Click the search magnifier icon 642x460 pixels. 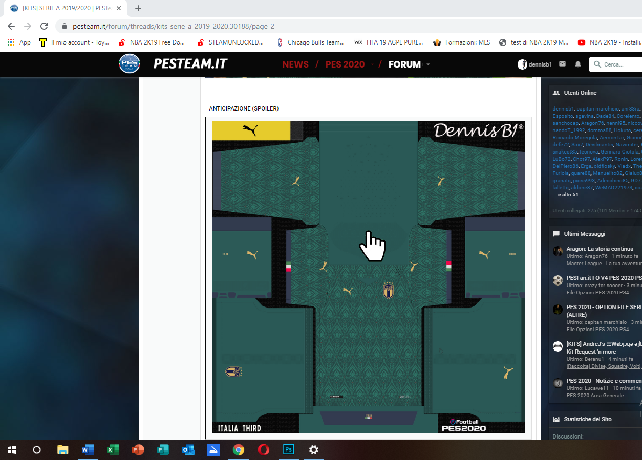pyautogui.click(x=597, y=64)
